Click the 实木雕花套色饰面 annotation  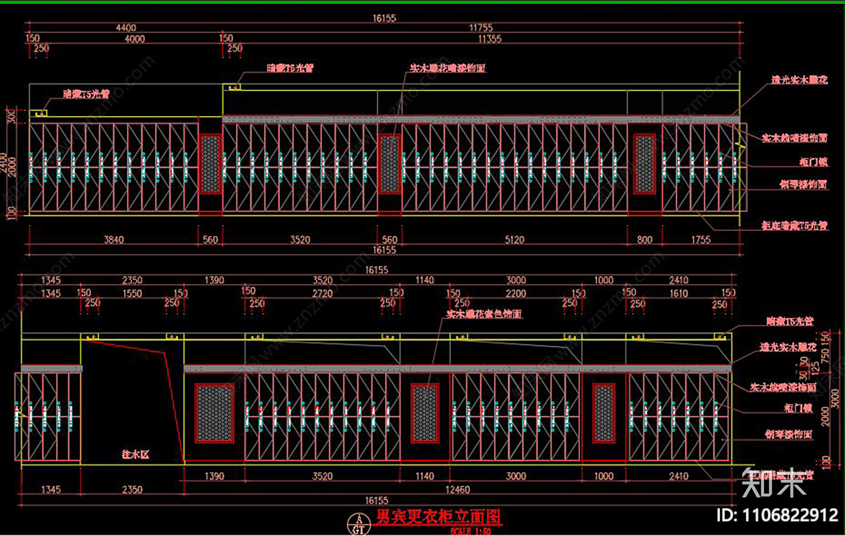[x=484, y=314]
